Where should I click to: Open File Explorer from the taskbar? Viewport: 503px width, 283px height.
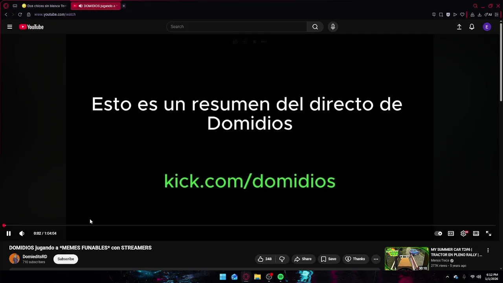click(x=257, y=277)
